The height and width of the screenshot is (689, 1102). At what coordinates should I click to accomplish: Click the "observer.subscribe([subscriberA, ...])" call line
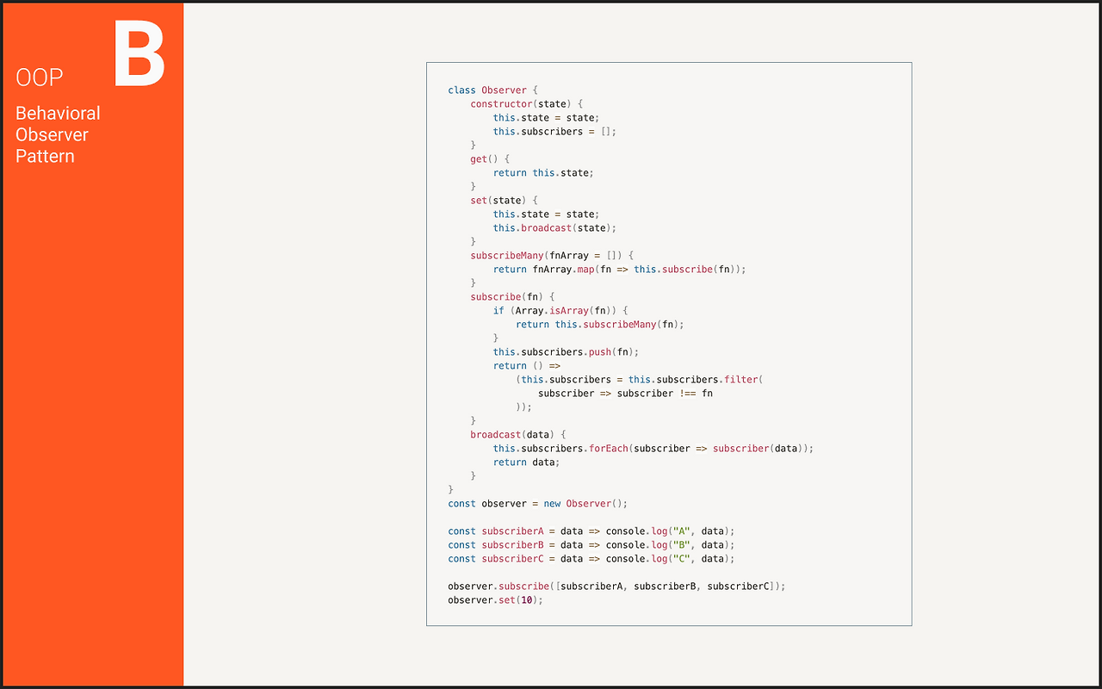tap(617, 587)
